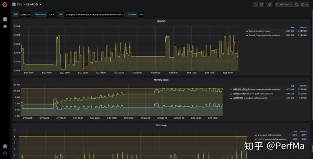Click the 9.76 GiB avg value

coord(291,90)
